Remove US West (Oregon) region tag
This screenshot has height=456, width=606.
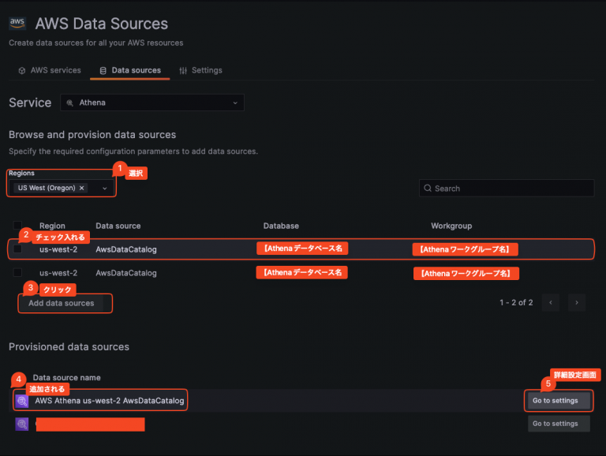pyautogui.click(x=82, y=189)
